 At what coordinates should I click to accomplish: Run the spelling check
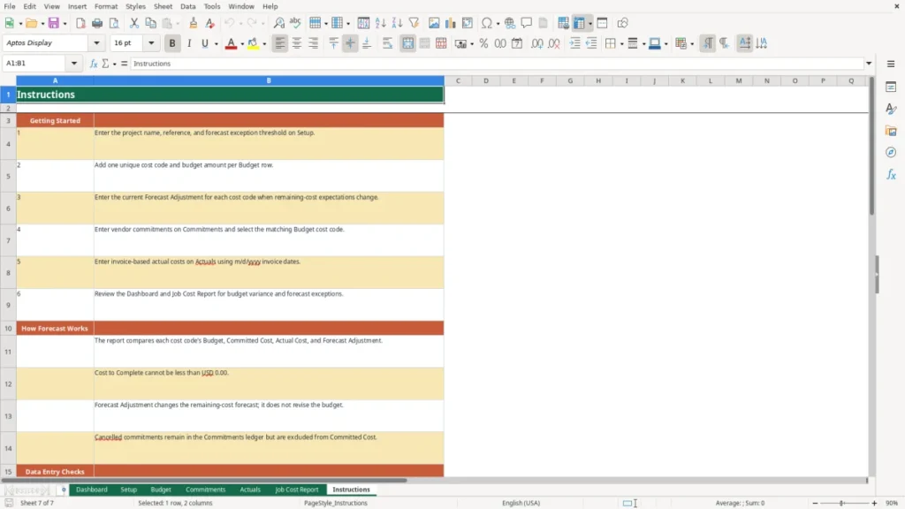tap(295, 23)
